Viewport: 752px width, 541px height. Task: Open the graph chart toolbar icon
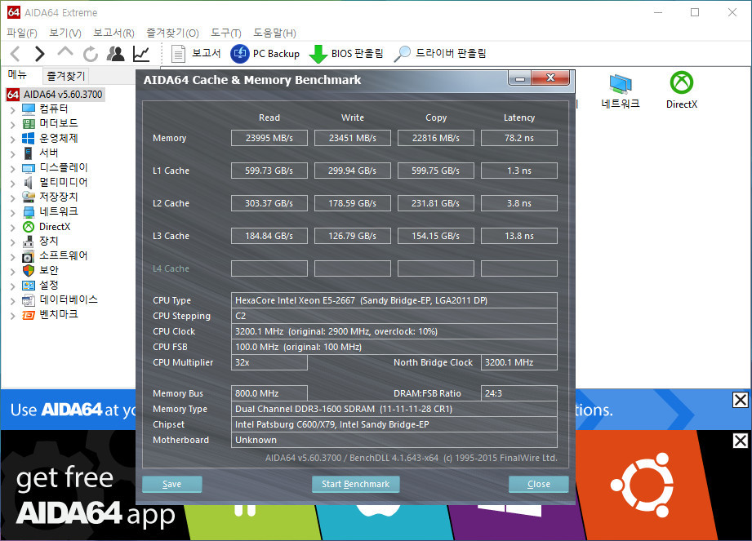coord(141,54)
